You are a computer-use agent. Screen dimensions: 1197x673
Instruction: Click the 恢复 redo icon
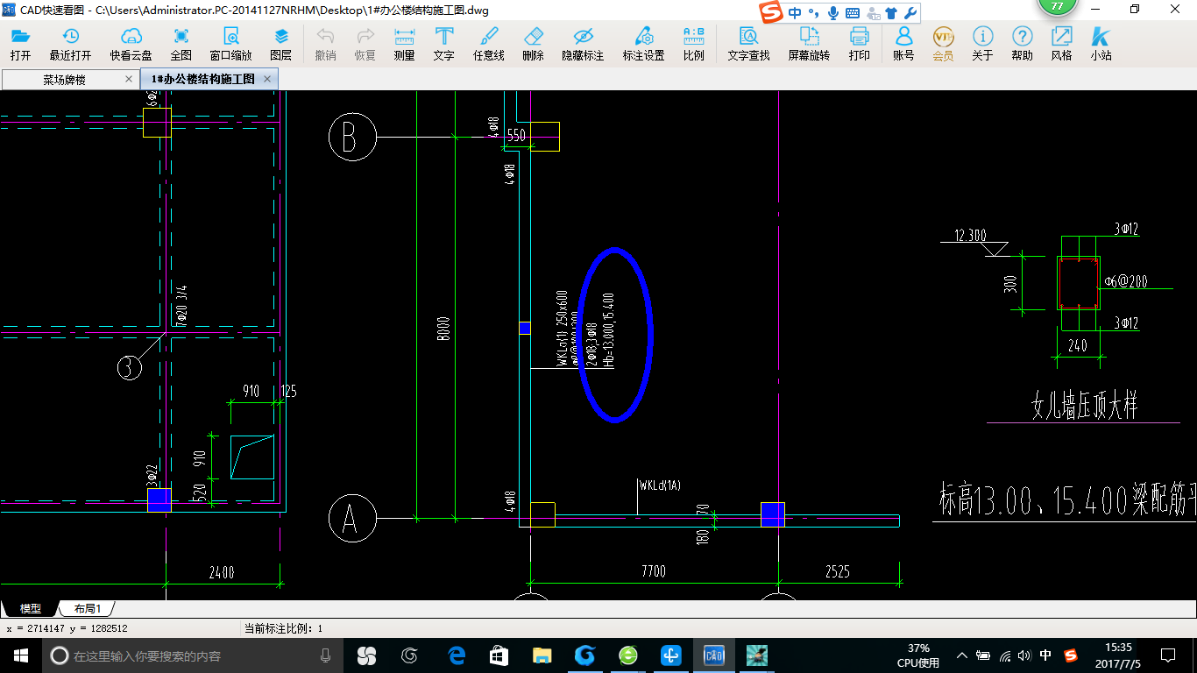pos(365,44)
